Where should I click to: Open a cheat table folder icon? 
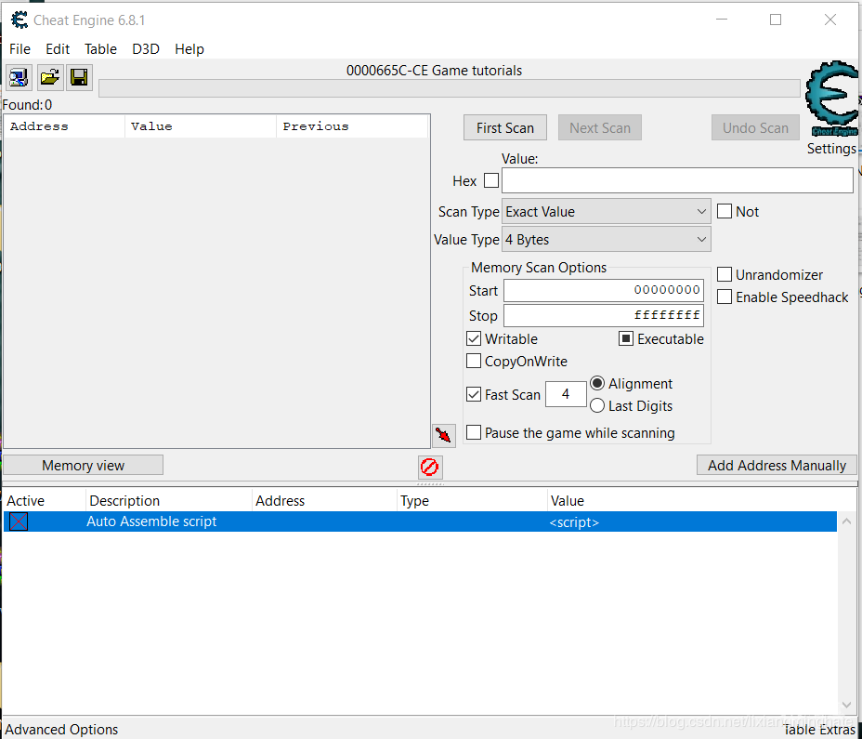50,77
